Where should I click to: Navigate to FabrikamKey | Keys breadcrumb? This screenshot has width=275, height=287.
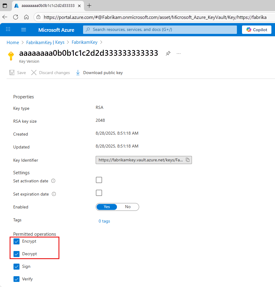pyautogui.click(x=45, y=42)
